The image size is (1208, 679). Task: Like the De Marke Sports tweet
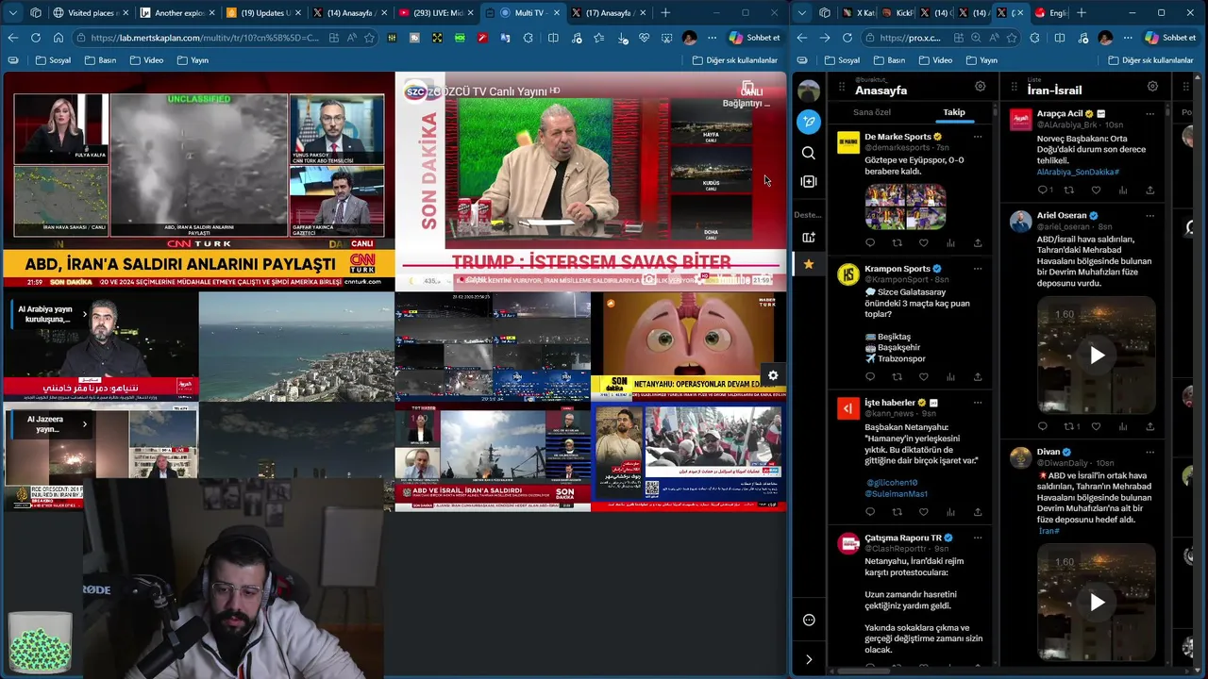tap(924, 243)
